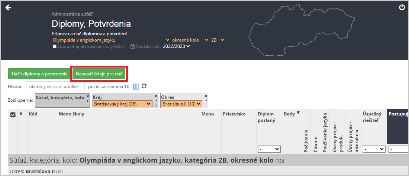Click the Hľadať table search field
The height and width of the screenshot is (176, 409).
coord(55,87)
